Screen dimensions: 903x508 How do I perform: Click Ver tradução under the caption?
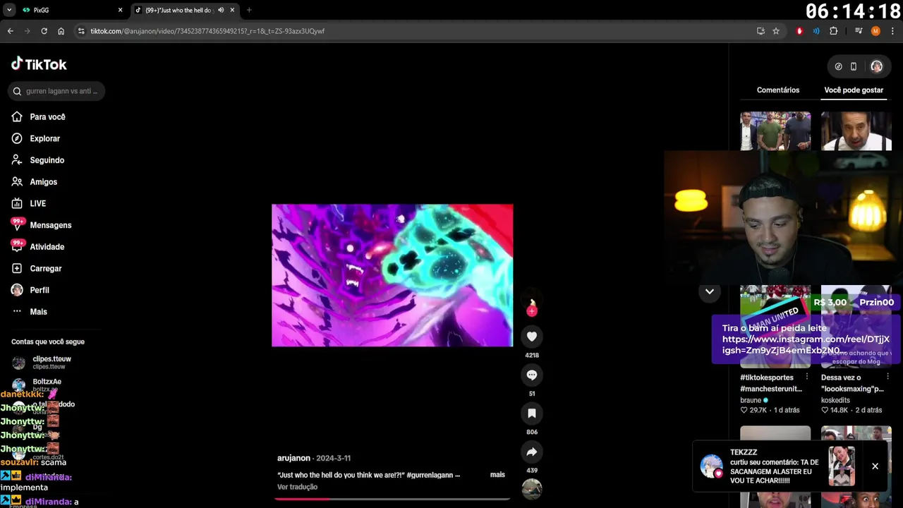(297, 487)
